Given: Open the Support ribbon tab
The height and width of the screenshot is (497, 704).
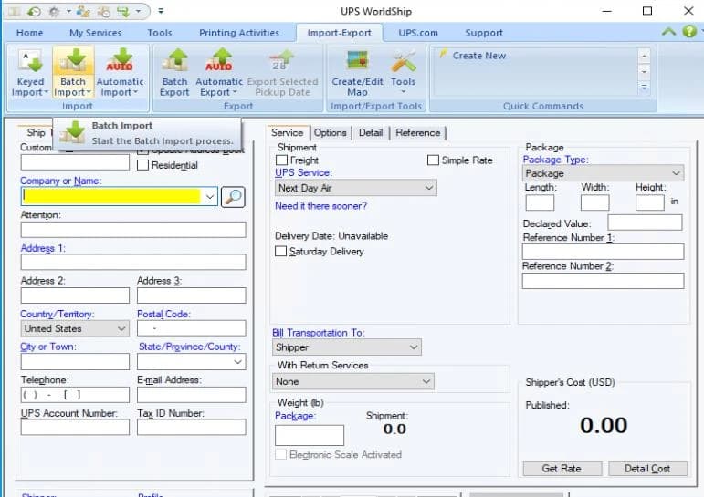Looking at the screenshot, I should [484, 33].
